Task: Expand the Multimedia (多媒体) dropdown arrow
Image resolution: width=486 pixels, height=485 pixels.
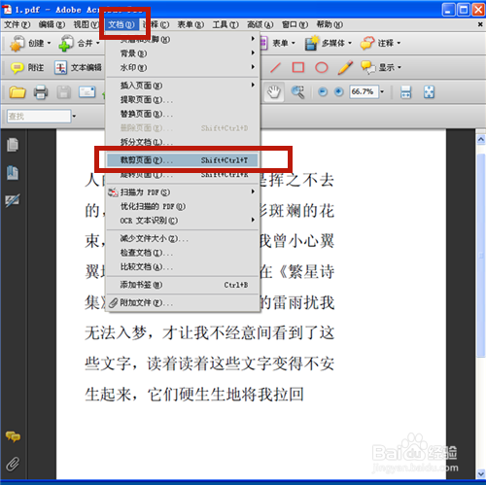Action: pos(350,43)
